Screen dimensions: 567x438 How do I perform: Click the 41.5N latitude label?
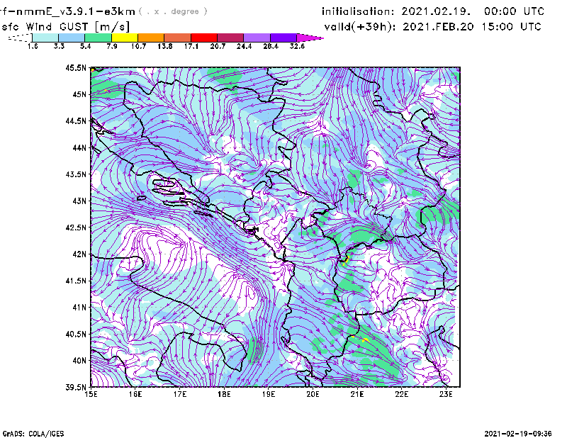coord(76,281)
